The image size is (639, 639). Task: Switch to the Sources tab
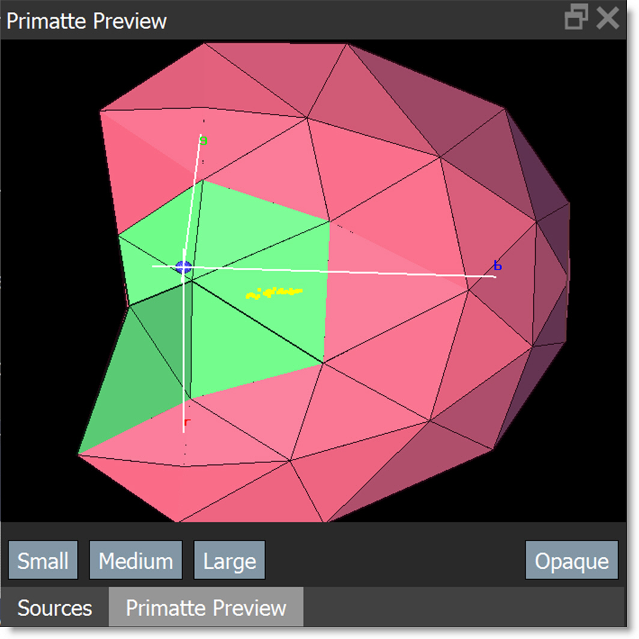pos(55,608)
